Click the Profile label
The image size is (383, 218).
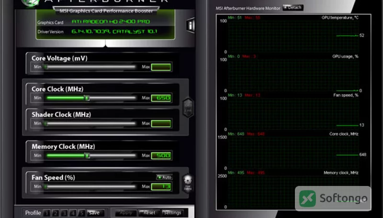[x=33, y=213]
